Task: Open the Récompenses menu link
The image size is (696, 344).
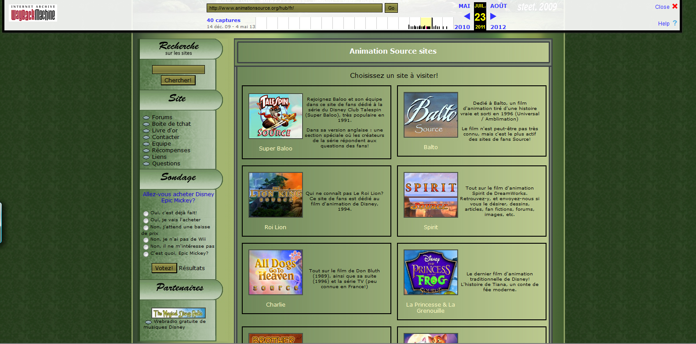Action: coord(171,150)
